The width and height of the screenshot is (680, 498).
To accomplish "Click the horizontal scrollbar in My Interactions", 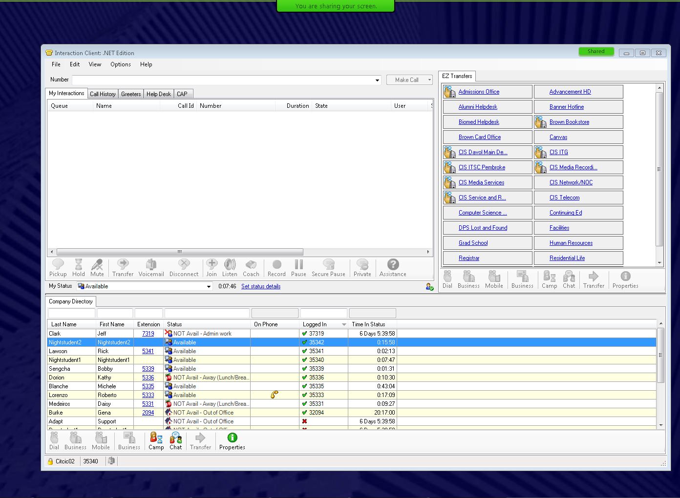I will 179,252.
